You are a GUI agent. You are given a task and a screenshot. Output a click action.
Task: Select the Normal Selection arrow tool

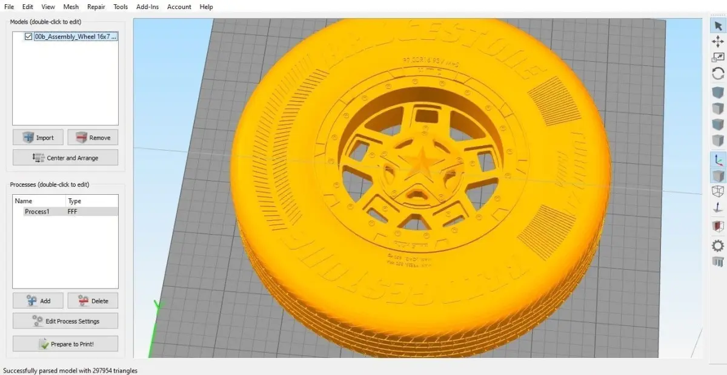(x=718, y=25)
